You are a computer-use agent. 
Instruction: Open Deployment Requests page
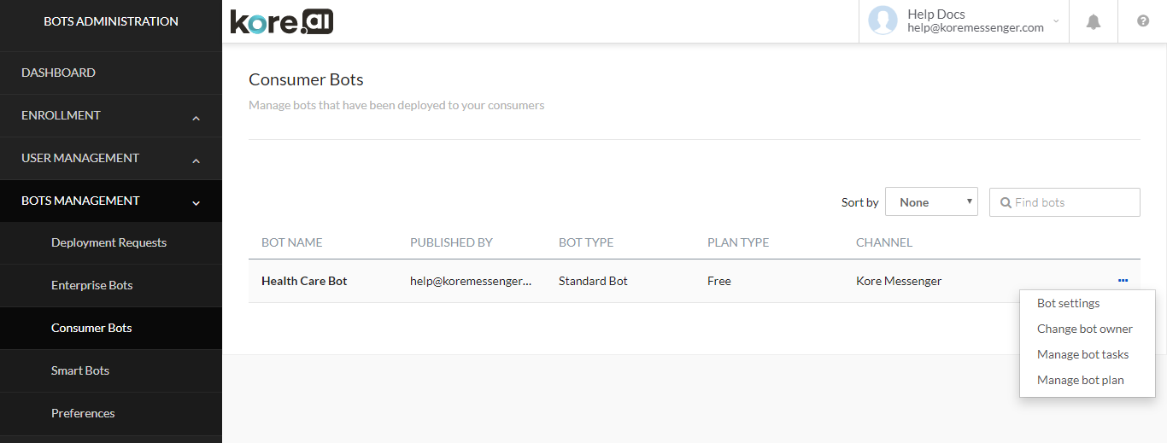pyautogui.click(x=108, y=242)
